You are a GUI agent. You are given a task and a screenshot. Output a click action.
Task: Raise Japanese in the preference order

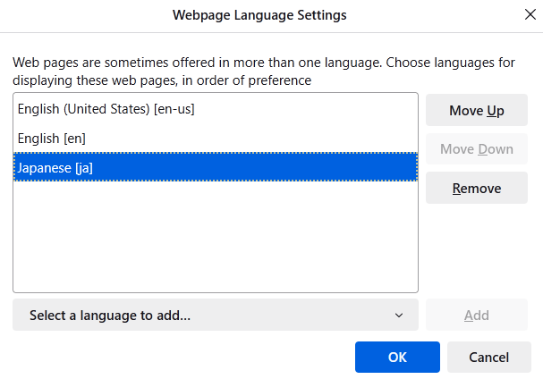[x=476, y=111]
